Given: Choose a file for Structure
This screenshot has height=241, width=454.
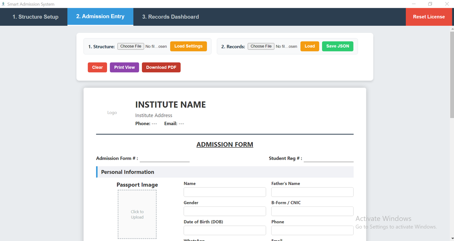Looking at the screenshot, I should tap(131, 46).
